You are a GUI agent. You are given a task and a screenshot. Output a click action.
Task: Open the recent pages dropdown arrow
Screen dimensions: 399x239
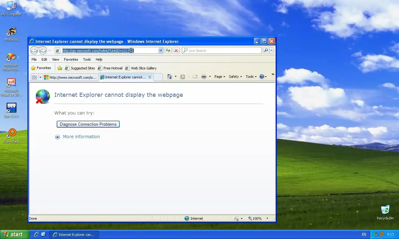(x=50, y=50)
